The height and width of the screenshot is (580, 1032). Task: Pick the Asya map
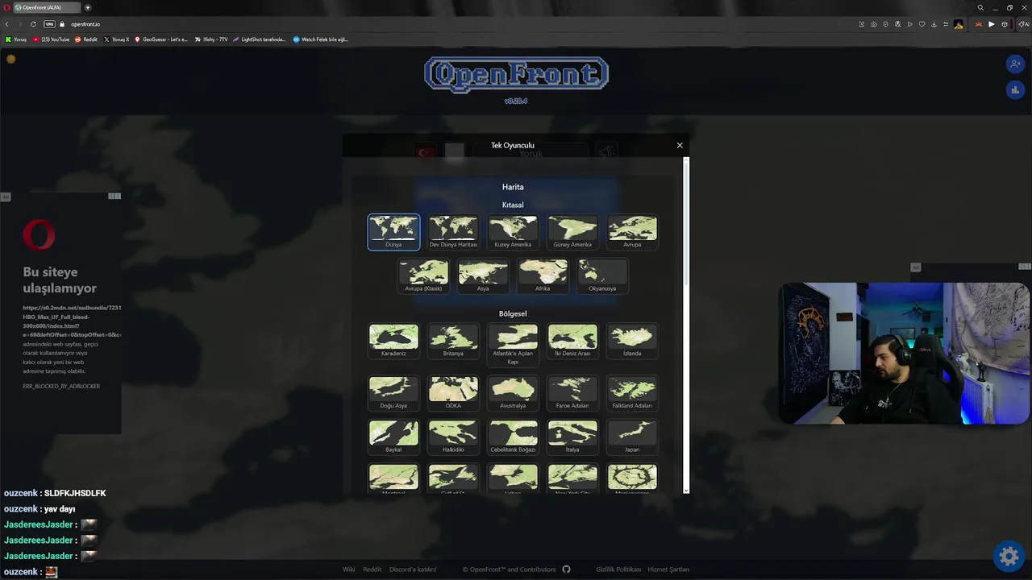483,276
